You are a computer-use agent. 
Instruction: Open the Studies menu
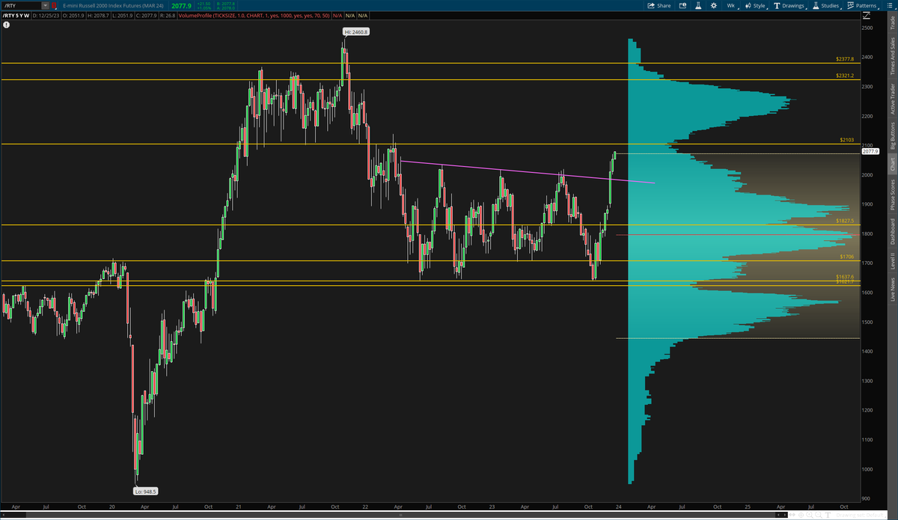click(827, 5)
